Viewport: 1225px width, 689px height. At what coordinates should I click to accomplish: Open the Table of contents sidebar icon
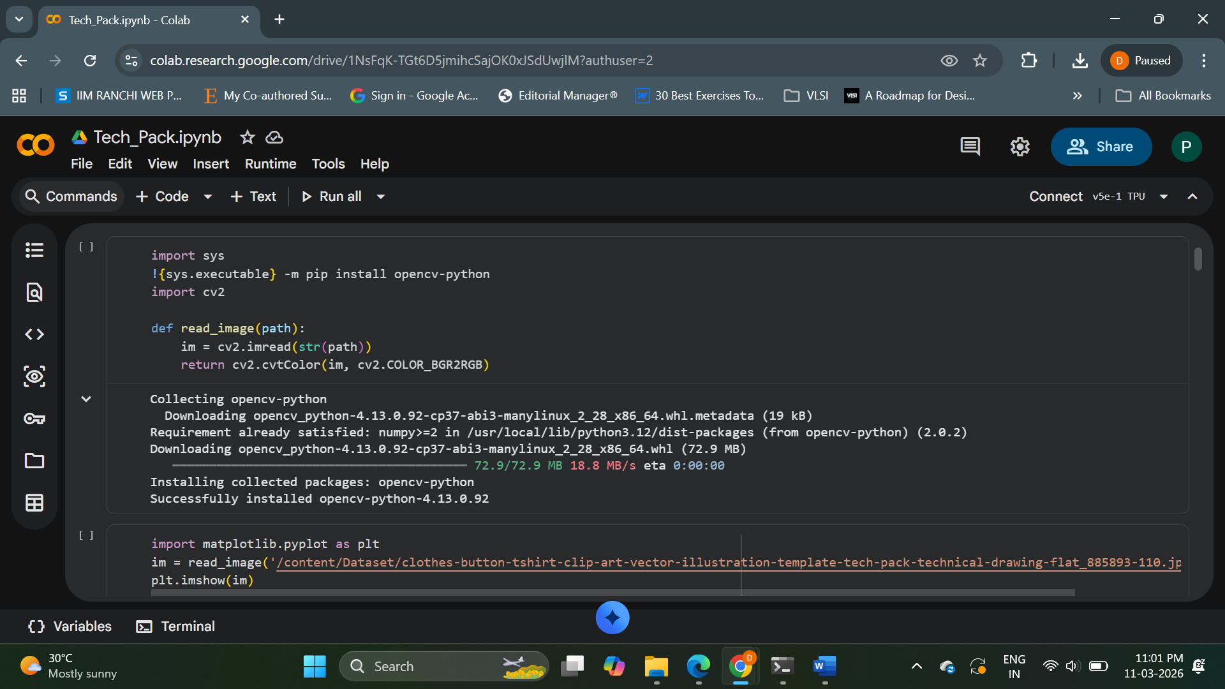(34, 250)
